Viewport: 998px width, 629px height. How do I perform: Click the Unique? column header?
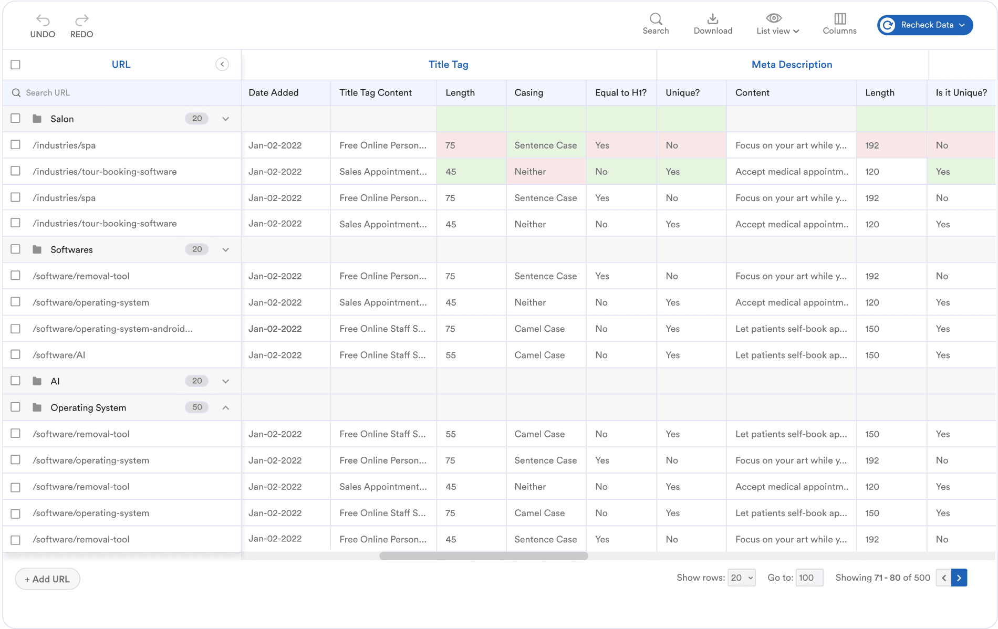tap(682, 93)
